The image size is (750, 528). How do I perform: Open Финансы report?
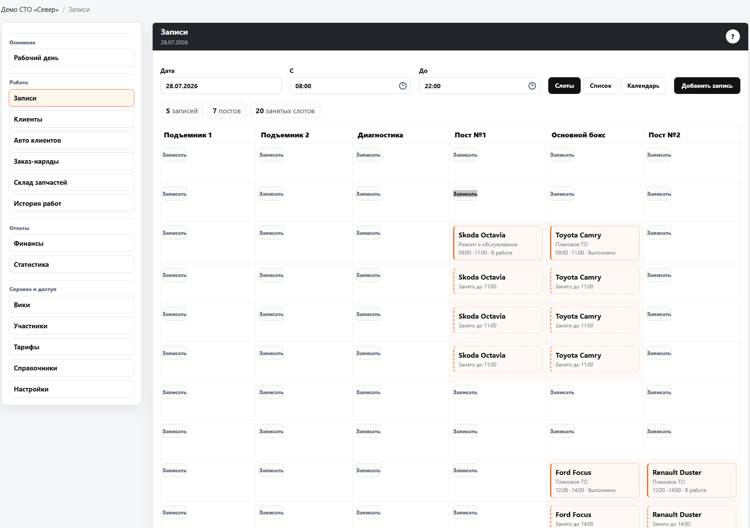tap(71, 243)
